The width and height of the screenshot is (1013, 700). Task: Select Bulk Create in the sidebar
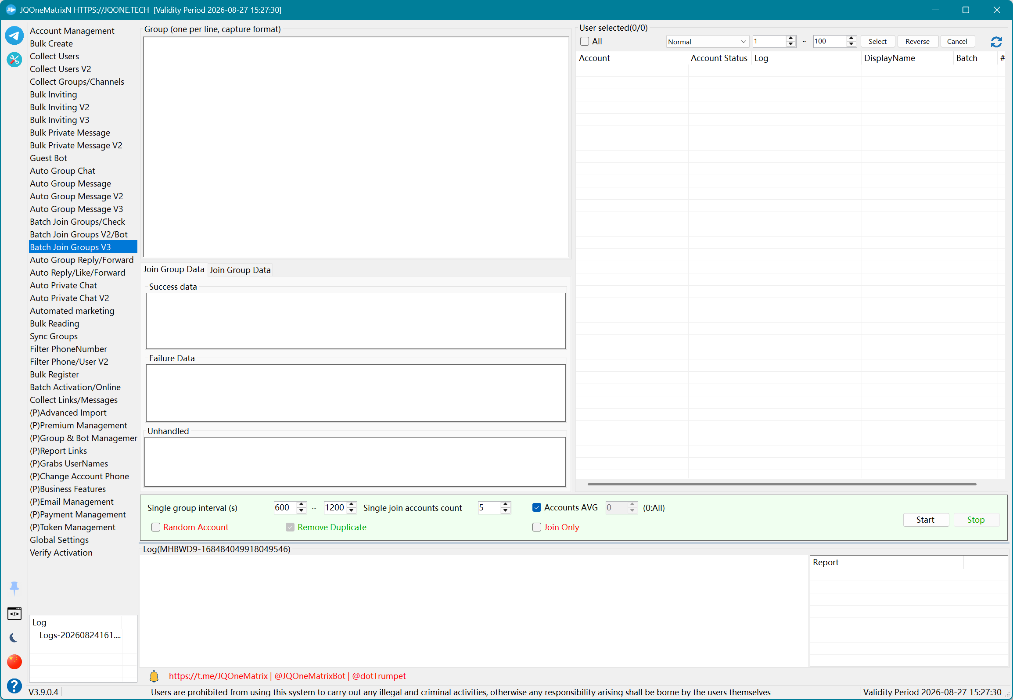tap(51, 43)
